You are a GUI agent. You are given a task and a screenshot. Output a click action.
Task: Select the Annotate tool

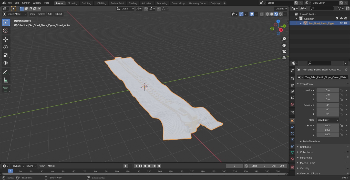(x=6, y=72)
